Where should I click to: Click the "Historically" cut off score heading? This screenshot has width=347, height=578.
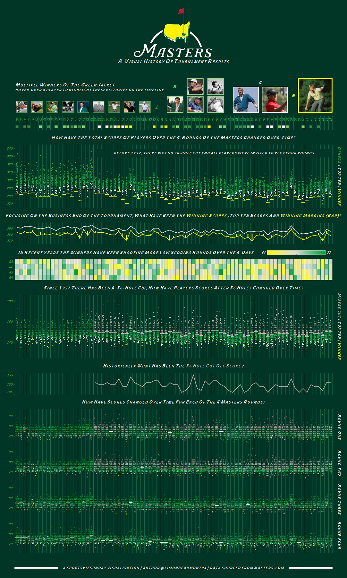click(x=173, y=366)
